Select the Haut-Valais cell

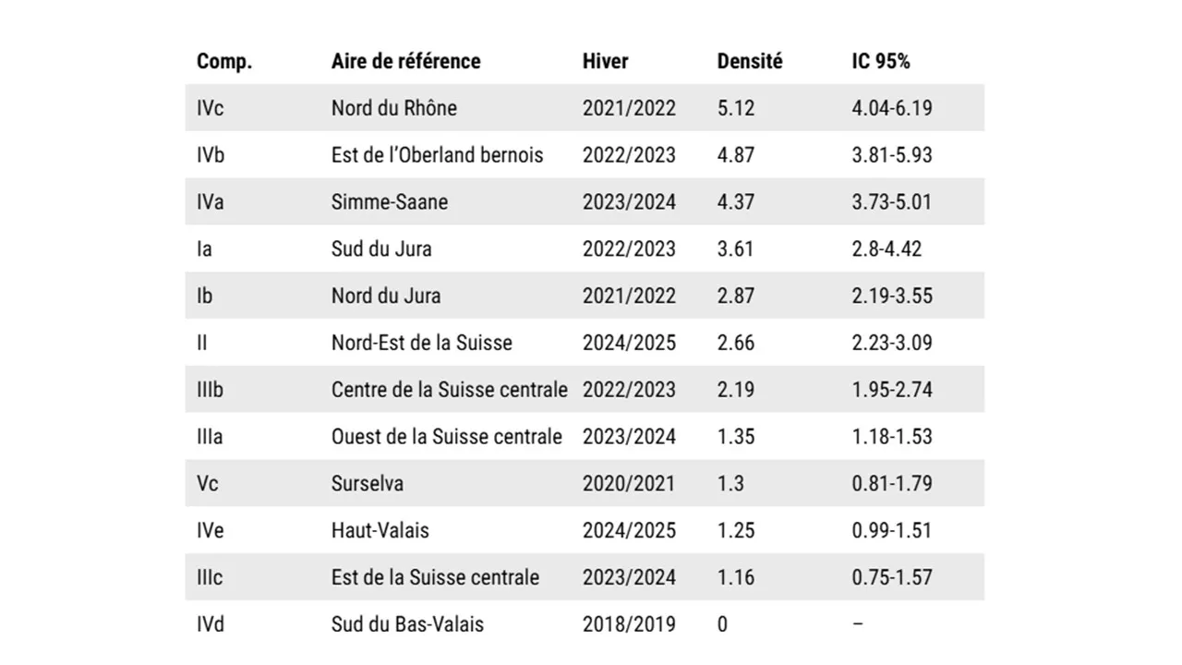[380, 531]
